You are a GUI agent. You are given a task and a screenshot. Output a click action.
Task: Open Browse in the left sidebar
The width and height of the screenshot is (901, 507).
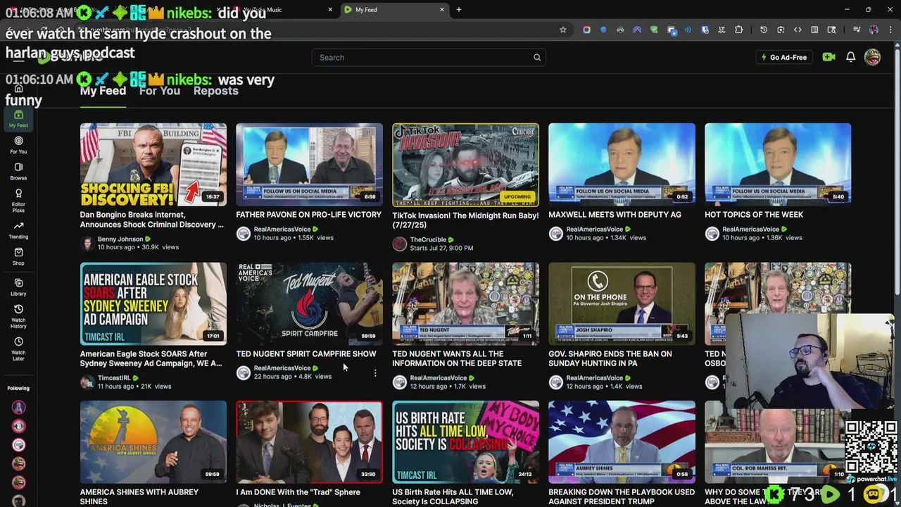(18, 172)
